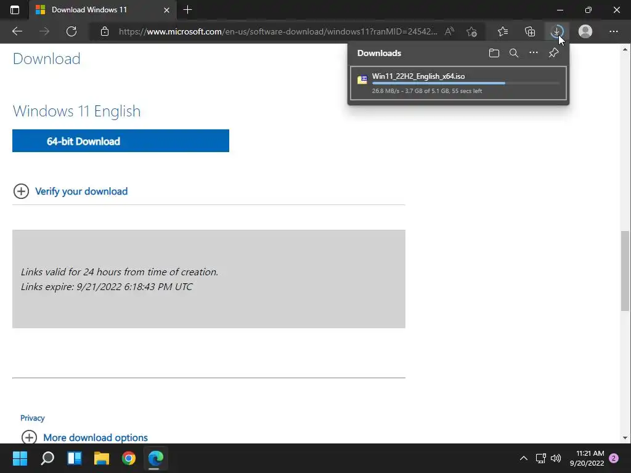Click the ISO file icon in downloads
This screenshot has height=473, width=631.
coord(362,79)
